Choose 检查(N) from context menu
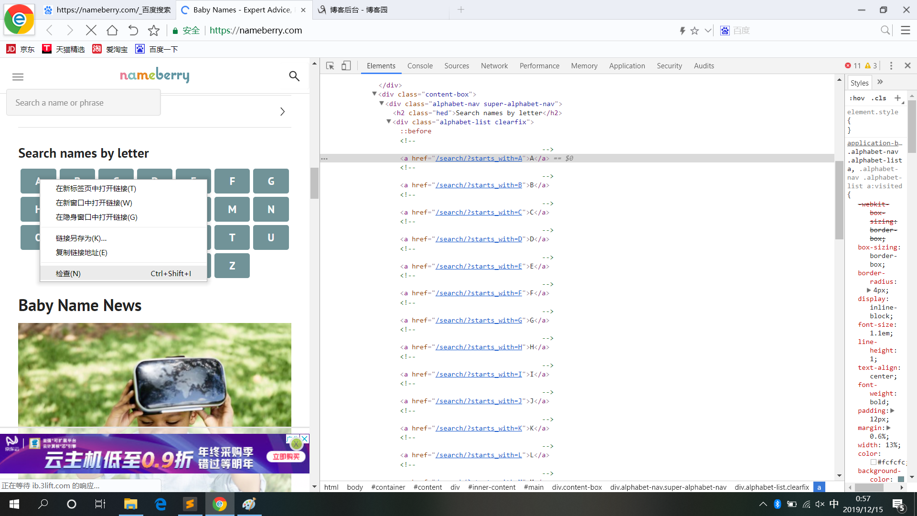The width and height of the screenshot is (917, 516). (x=123, y=274)
